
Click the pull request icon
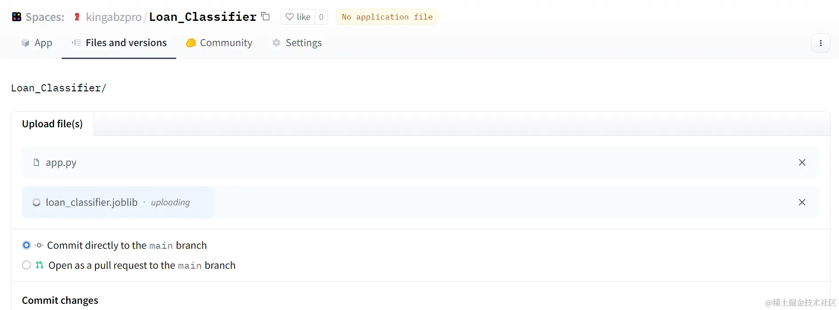[40, 265]
